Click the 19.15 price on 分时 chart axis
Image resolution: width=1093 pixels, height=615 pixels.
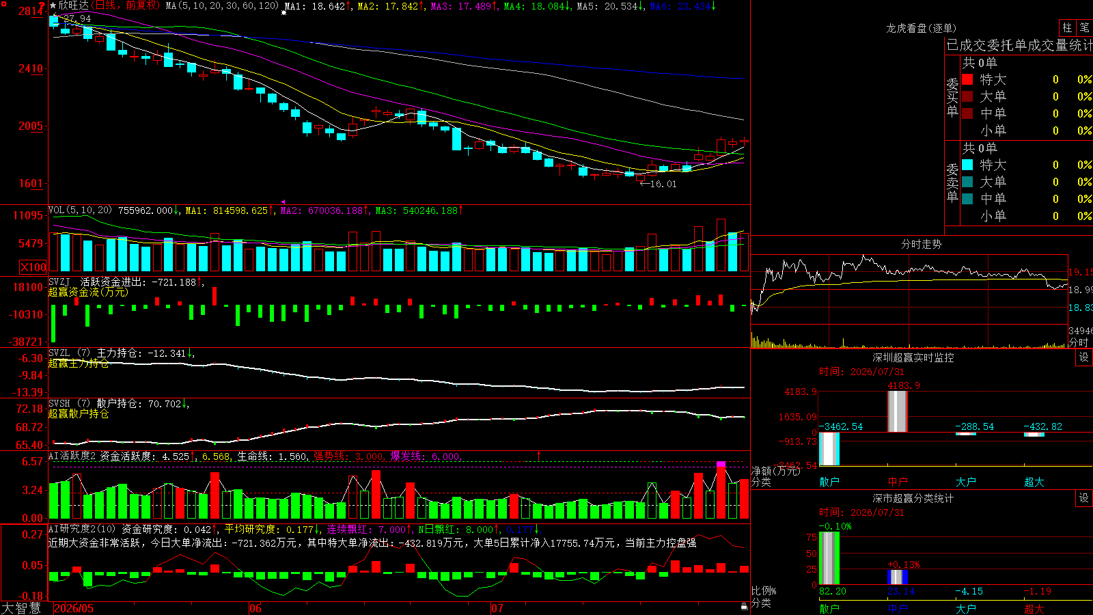tap(1081, 272)
